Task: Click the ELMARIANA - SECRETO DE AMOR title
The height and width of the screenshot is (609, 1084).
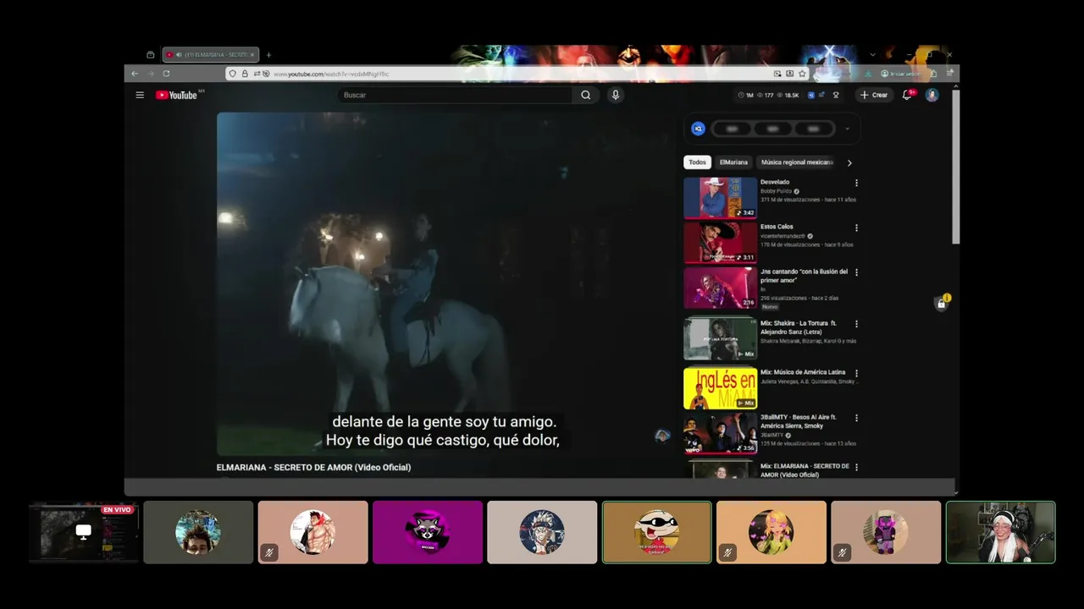Action: point(313,467)
